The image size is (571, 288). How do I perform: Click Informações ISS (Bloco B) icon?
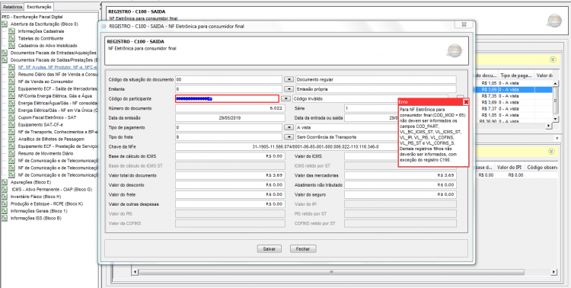[4, 219]
